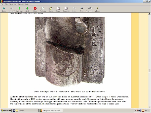
Task: Open the Edit menu
Action: click(x=6, y=4)
